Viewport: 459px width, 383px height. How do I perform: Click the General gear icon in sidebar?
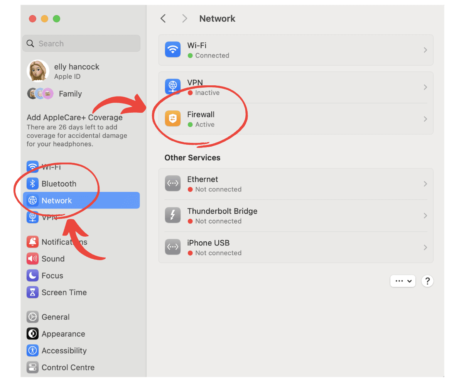pyautogui.click(x=32, y=317)
